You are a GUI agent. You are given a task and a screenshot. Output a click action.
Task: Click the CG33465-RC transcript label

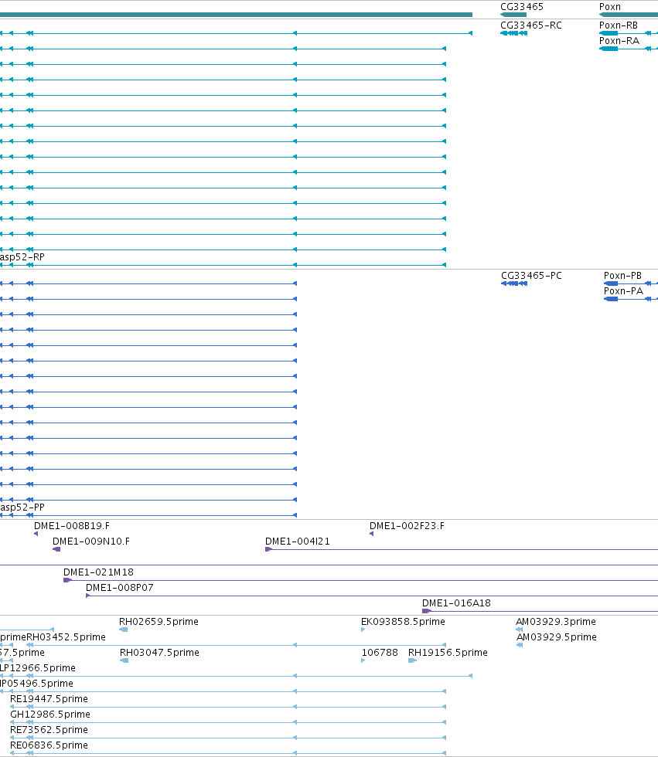click(x=531, y=25)
